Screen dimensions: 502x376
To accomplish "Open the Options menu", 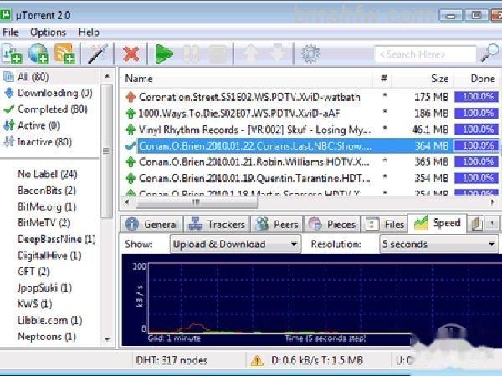I will [x=48, y=33].
